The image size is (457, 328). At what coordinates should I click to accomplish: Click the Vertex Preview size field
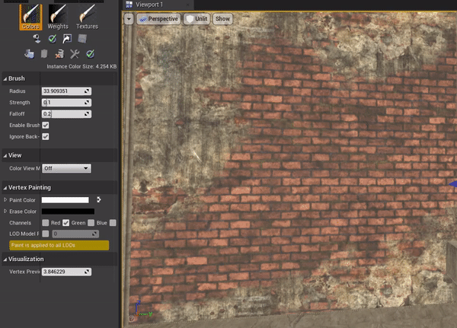coord(66,272)
